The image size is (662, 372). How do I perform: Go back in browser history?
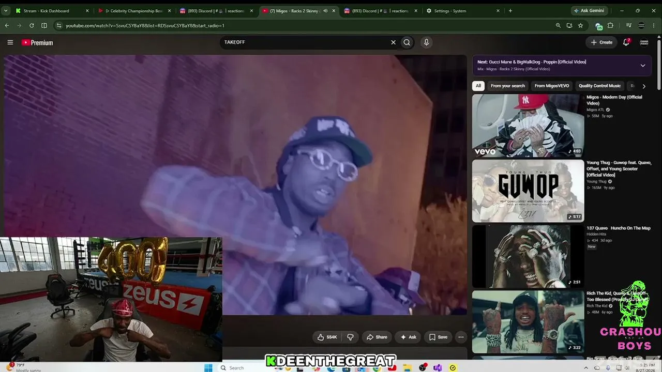7,25
